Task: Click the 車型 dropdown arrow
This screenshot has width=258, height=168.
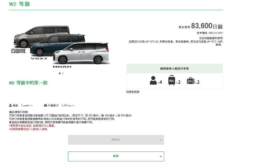Action: [161, 156]
